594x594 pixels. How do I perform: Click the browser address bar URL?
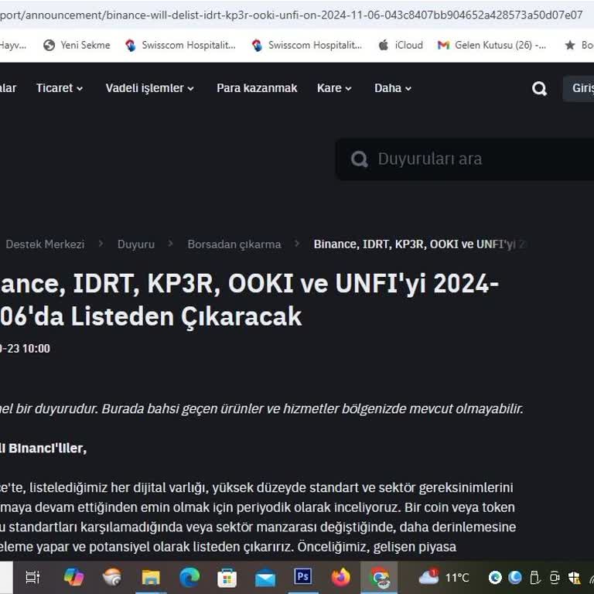291,15
